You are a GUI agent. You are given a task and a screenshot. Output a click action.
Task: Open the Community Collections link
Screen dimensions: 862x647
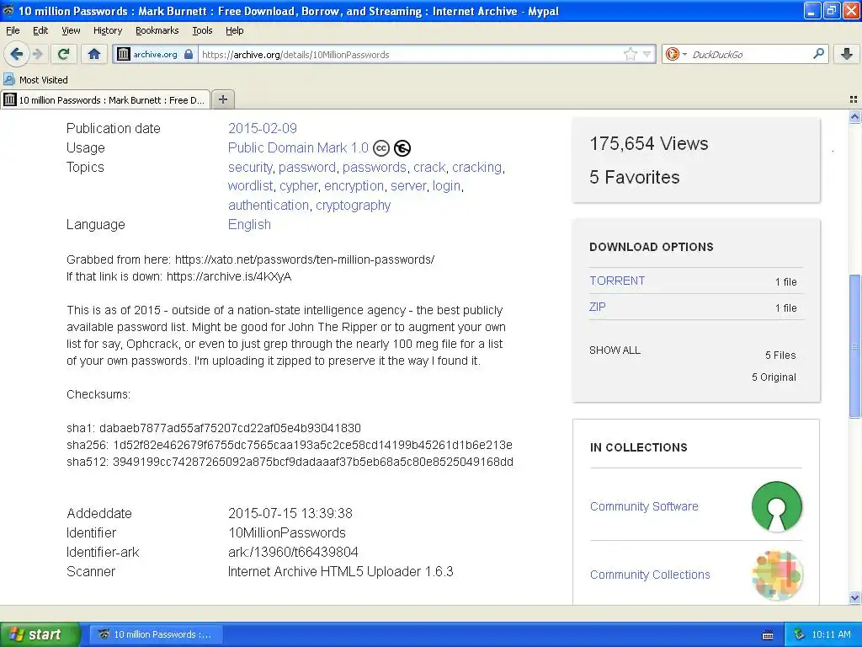(650, 575)
